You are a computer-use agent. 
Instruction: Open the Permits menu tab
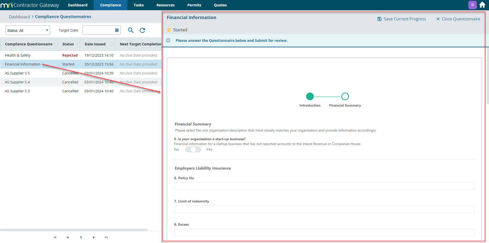tap(194, 5)
